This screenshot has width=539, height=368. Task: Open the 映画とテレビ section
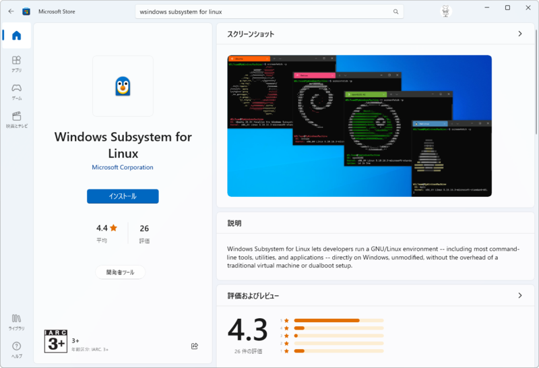click(x=16, y=120)
